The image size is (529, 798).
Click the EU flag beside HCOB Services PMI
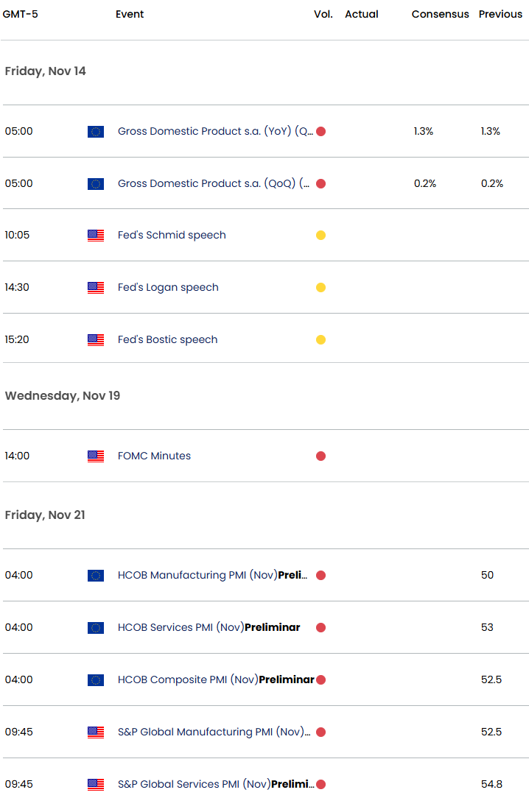point(96,628)
